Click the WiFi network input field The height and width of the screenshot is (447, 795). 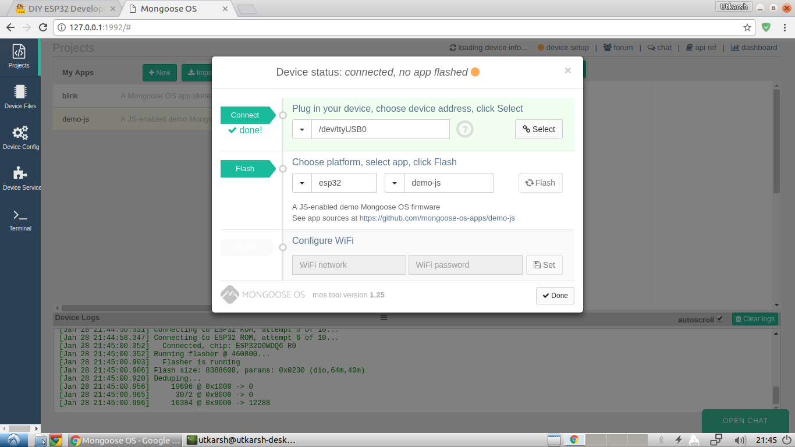click(x=349, y=265)
